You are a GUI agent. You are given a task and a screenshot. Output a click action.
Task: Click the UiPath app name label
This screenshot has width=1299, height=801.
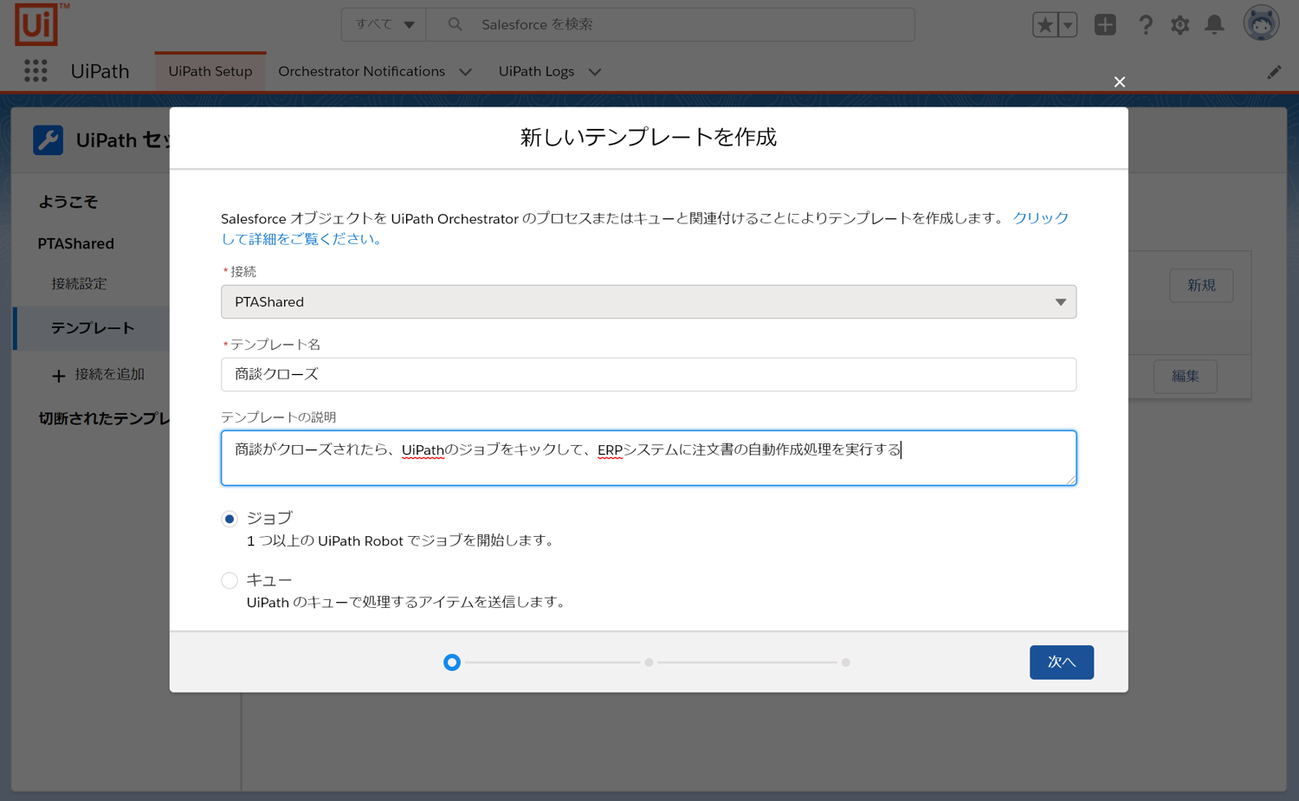click(x=100, y=71)
